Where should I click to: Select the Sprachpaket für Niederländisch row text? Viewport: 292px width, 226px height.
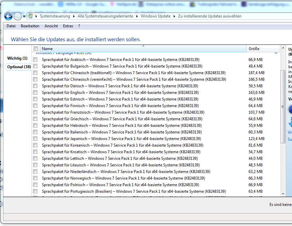[x=126, y=172]
